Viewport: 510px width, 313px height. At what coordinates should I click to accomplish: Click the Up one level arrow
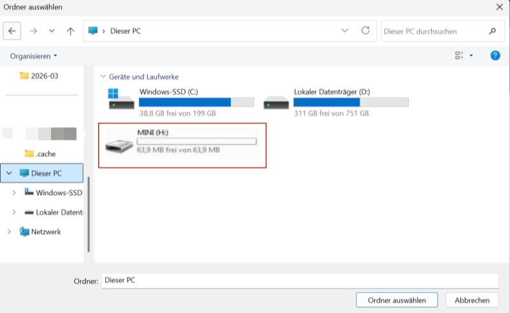pos(70,31)
